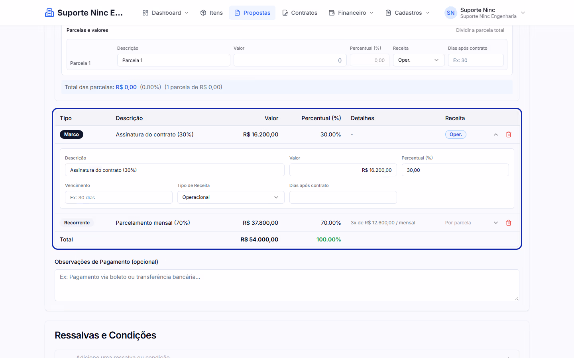Click the Suporte Ninc building logo icon

tap(49, 13)
